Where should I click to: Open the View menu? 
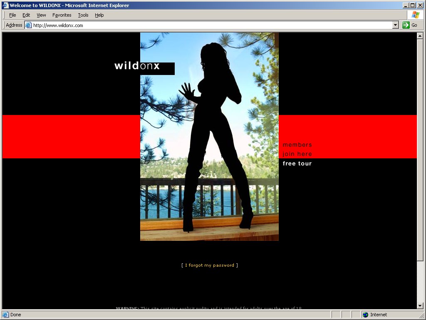coord(41,15)
